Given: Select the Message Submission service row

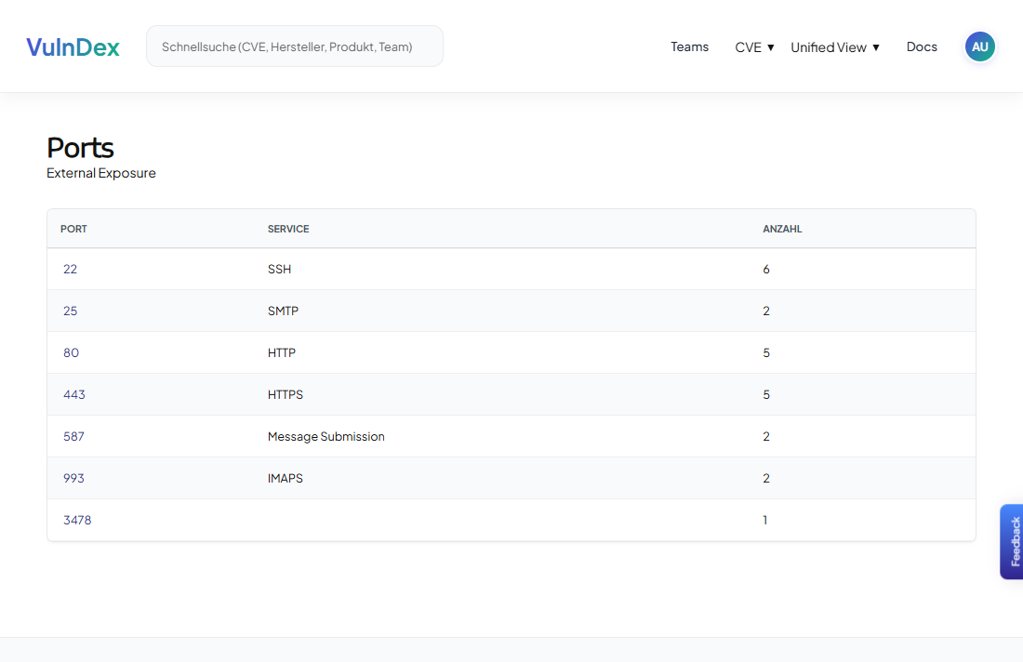Looking at the screenshot, I should coord(325,436).
